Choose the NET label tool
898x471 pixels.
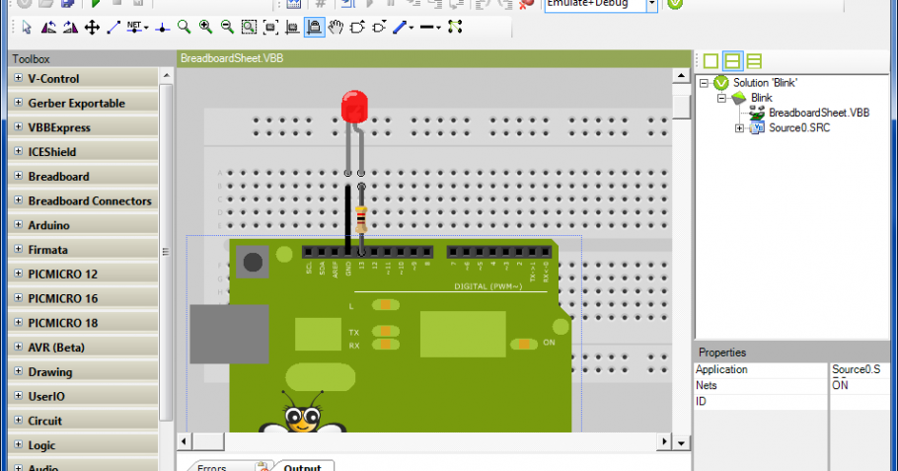(x=134, y=27)
